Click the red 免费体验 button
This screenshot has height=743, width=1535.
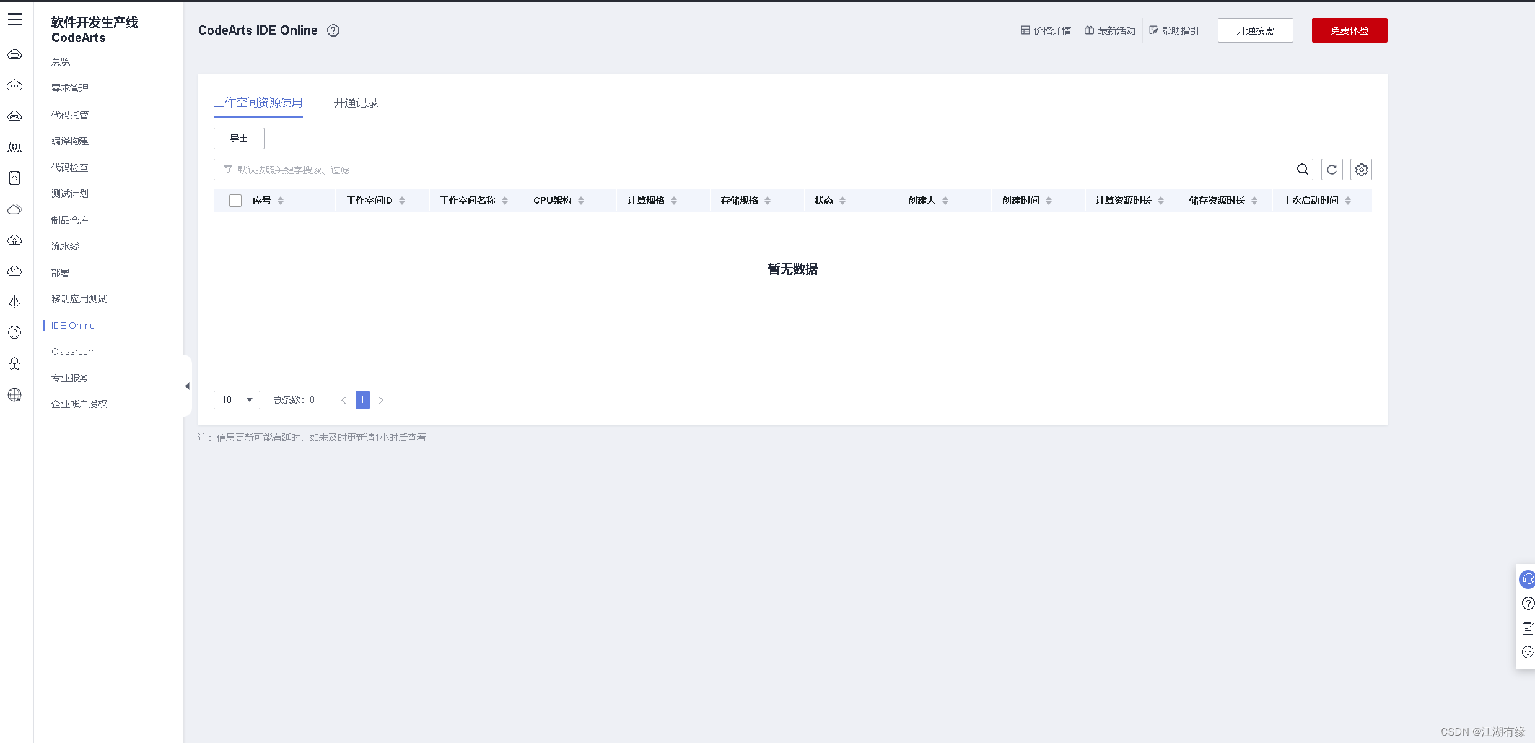coord(1350,30)
